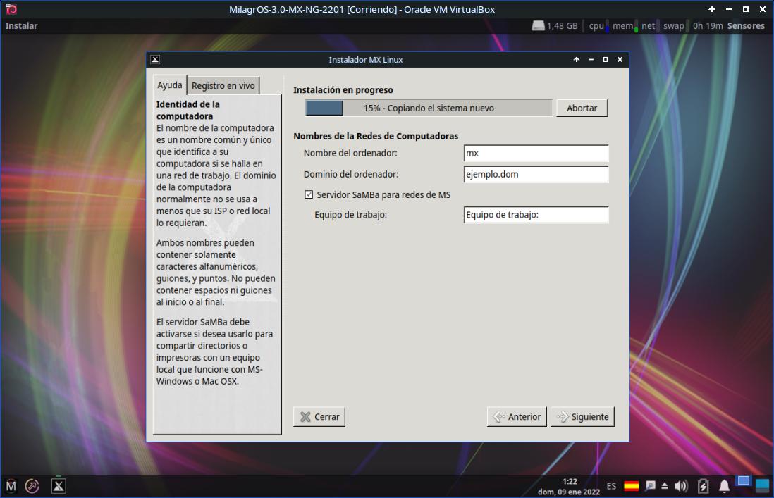
Task: Open the MilagrOS start menu icon
Action: pyautogui.click(x=11, y=486)
